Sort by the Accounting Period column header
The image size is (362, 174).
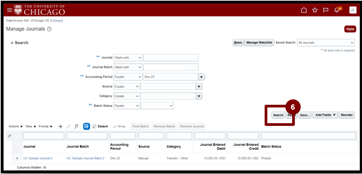click(x=119, y=147)
